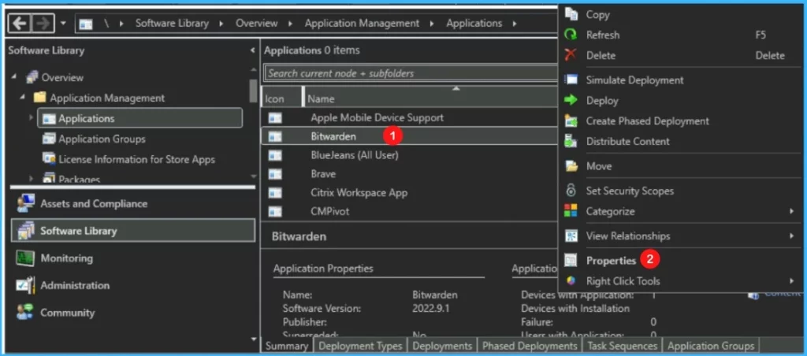This screenshot has width=807, height=356.
Task: Expand the Packages tree node
Action: point(32,179)
